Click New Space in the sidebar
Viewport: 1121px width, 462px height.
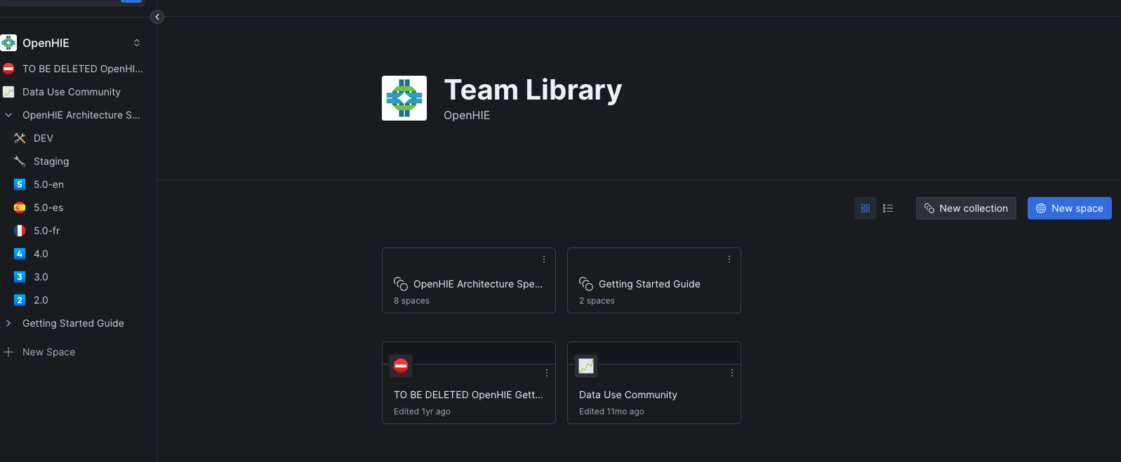(48, 352)
